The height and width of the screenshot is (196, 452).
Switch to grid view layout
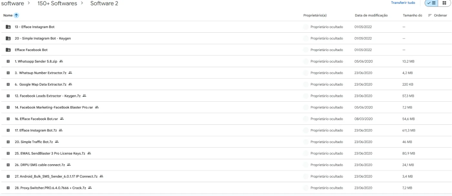pos(445,3)
